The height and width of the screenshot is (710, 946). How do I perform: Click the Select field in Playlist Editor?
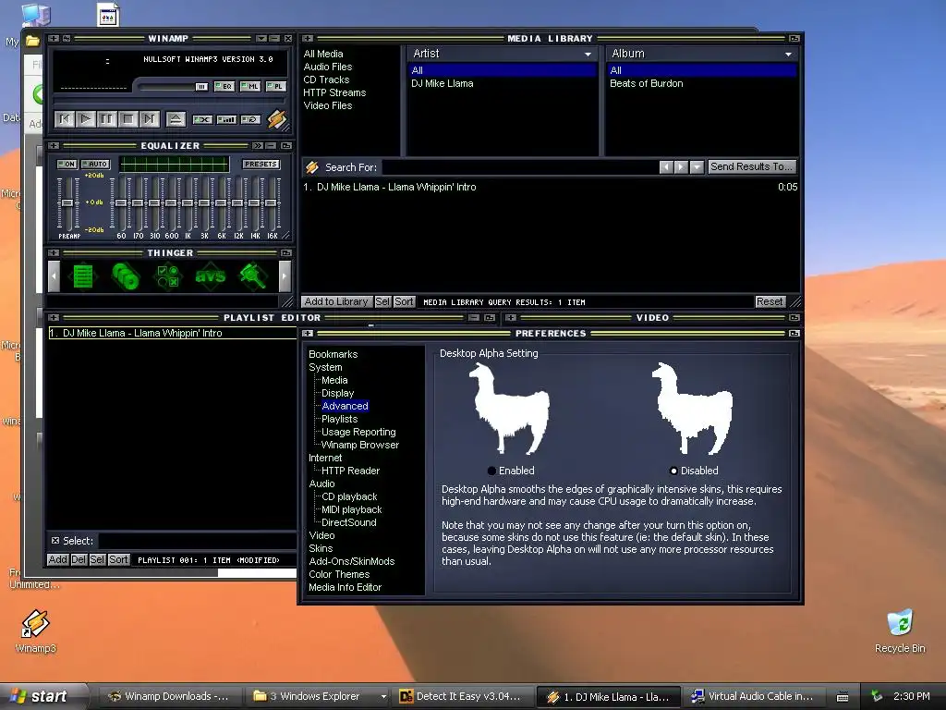pos(196,540)
